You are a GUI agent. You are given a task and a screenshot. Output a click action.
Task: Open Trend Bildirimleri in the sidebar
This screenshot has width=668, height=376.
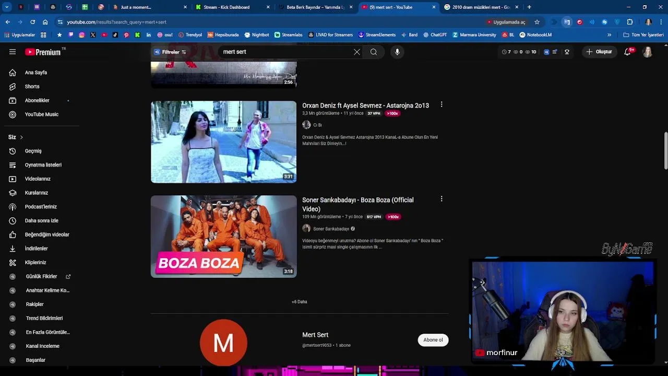44,318
